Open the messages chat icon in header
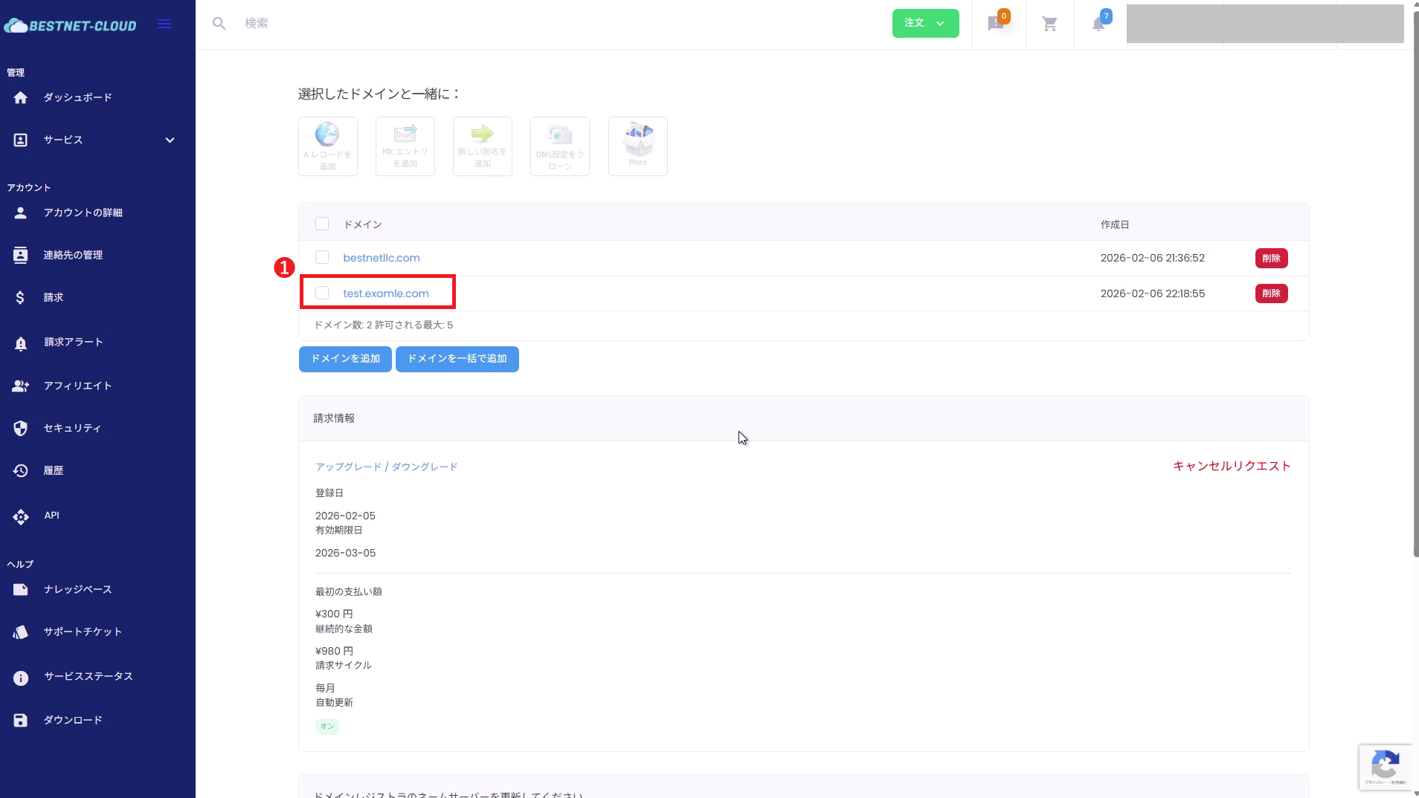1419x798 pixels. (996, 25)
